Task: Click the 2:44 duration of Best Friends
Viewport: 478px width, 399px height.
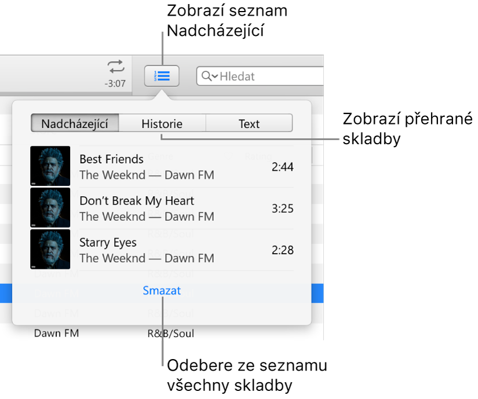Action: pos(283,167)
